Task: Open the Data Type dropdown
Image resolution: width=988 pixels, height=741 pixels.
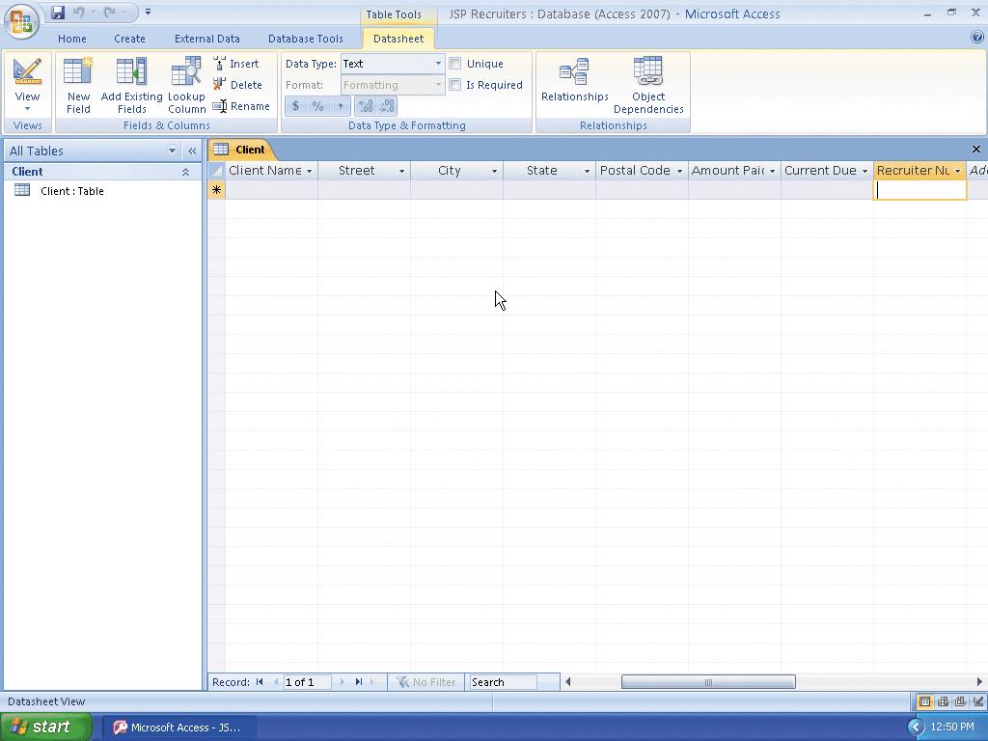Action: pos(438,64)
